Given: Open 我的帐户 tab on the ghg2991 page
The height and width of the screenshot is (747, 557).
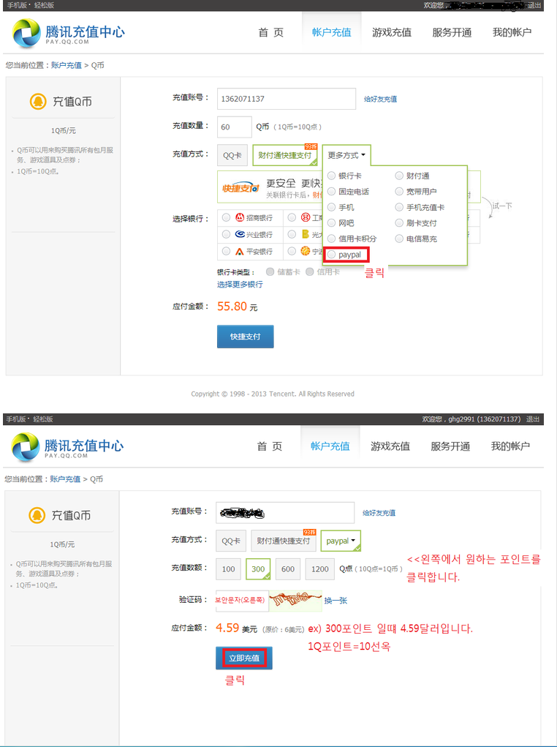Looking at the screenshot, I should tap(510, 446).
